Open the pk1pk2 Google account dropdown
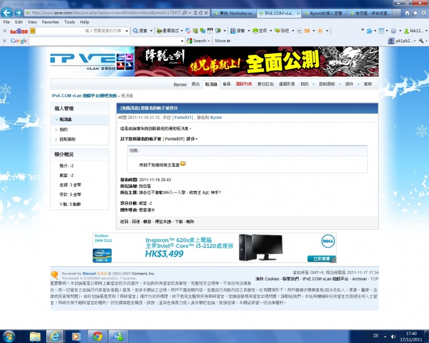The width and height of the screenshot is (429, 343). [402, 41]
